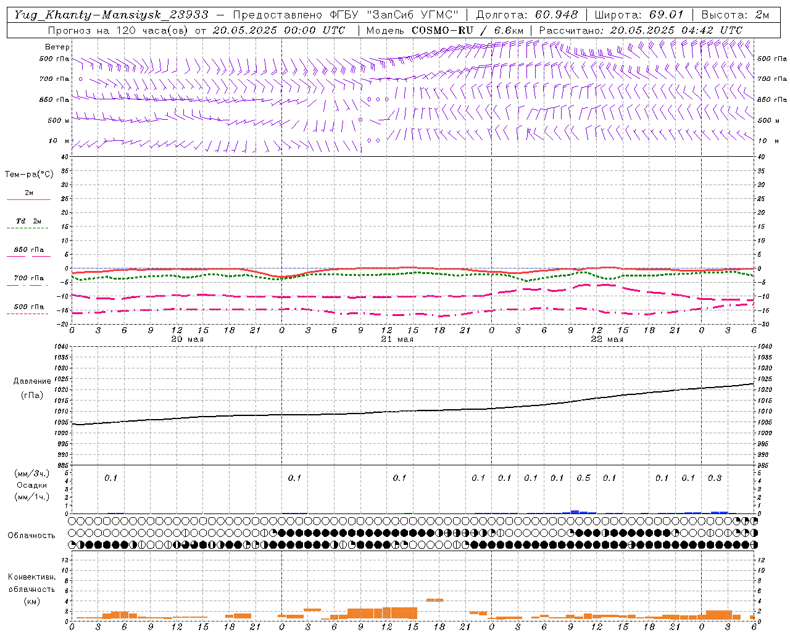Click the 22 мая date label
790x632 pixels.
(x=607, y=339)
